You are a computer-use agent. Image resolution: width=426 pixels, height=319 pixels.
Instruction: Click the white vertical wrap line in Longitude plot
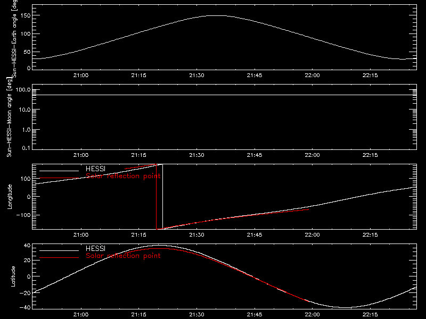coord(162,197)
